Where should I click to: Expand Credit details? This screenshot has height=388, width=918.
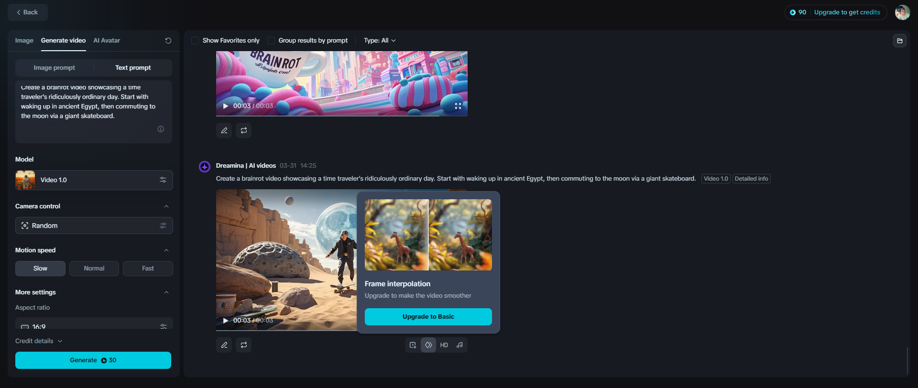pos(39,341)
